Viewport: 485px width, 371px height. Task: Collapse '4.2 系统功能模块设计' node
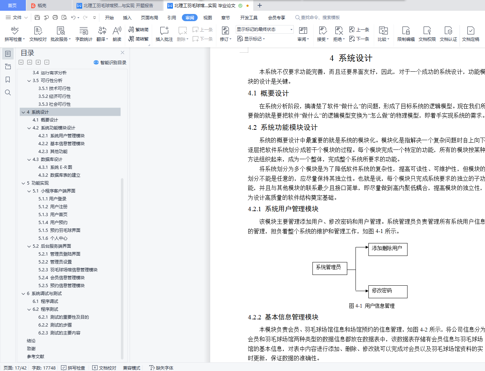click(29, 128)
